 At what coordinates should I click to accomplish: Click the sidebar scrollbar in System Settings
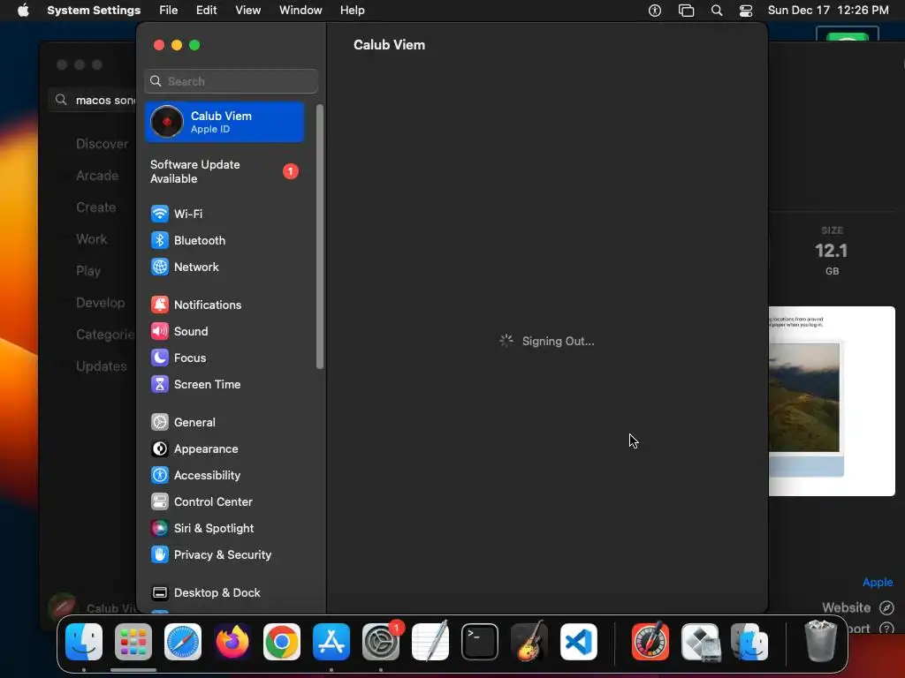(320, 237)
